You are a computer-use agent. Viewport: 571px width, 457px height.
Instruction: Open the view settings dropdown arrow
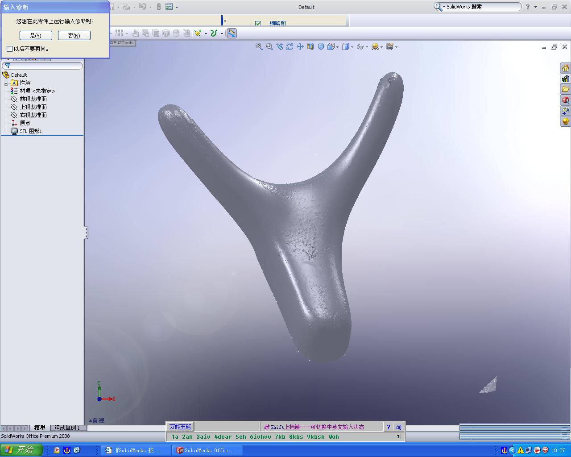tap(396, 47)
